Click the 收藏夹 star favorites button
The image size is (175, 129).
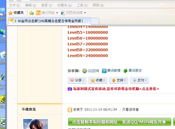(16, 13)
